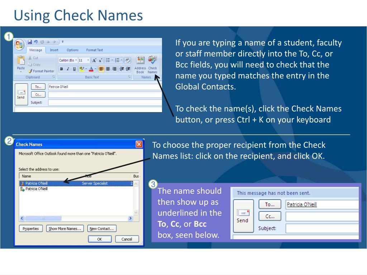
Task: Click the list's right scroll arrow
Action: 130,218
